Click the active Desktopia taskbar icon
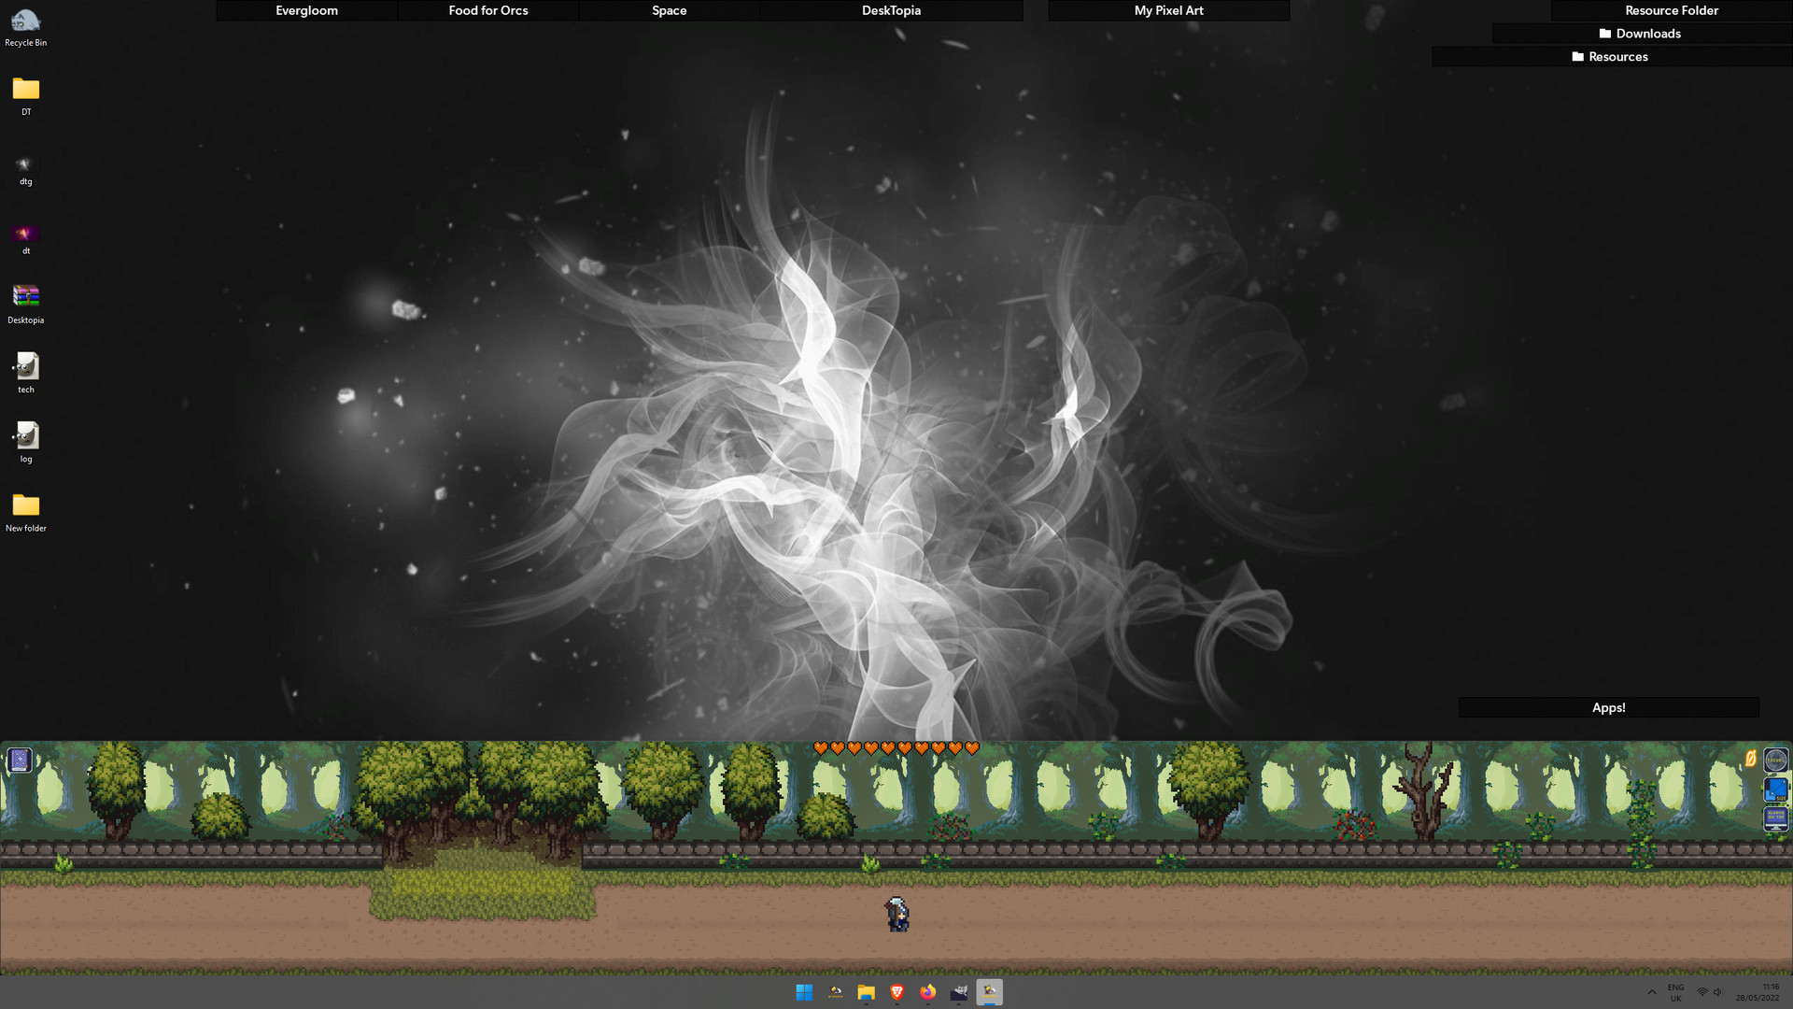1793x1009 pixels. [x=990, y=992]
